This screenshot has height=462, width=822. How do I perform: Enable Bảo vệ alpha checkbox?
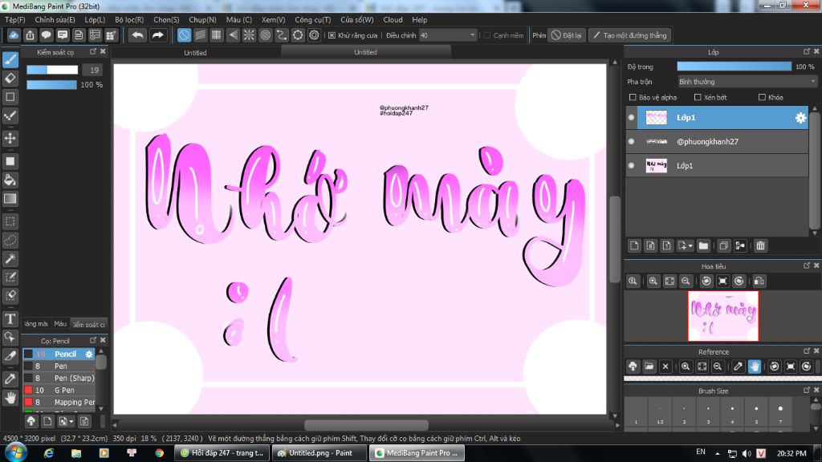tap(633, 97)
